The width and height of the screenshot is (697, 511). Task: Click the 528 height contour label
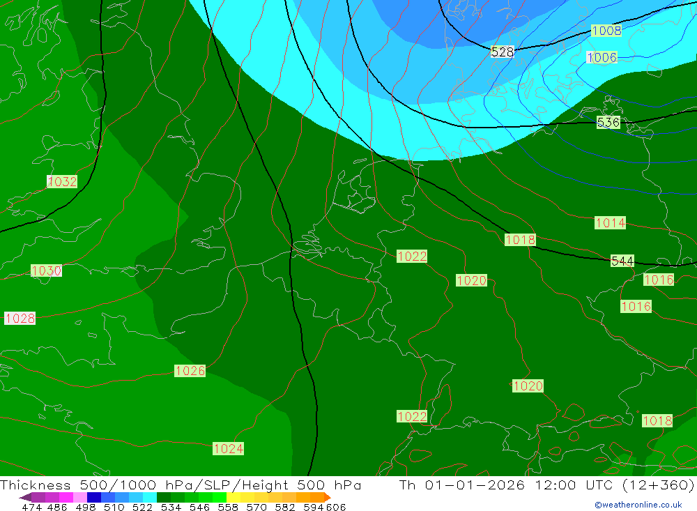point(503,52)
